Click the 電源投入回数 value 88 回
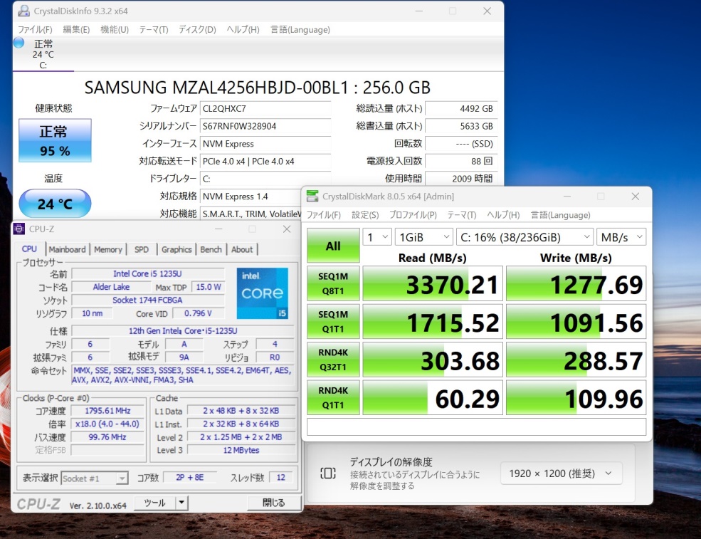 click(x=461, y=161)
